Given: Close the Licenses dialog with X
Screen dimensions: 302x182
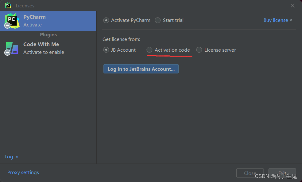Looking at the screenshot, I should click(x=293, y=6).
